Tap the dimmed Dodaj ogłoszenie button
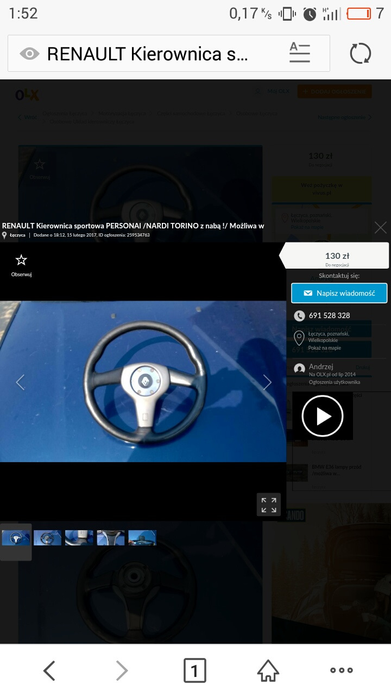Image resolution: width=391 pixels, height=696 pixels. tap(335, 91)
